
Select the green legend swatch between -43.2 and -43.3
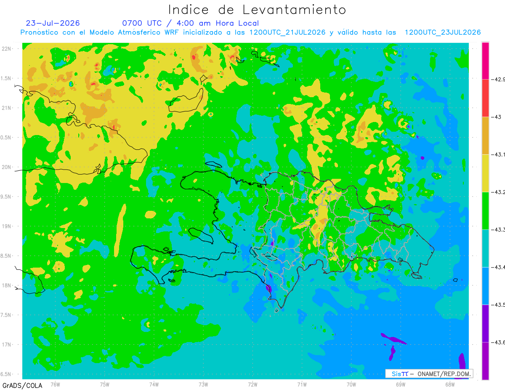click(x=485, y=210)
